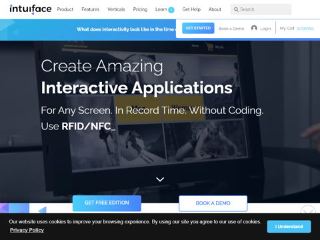Click the BOOK A DEMO button
320x240 pixels.
[x=213, y=203]
